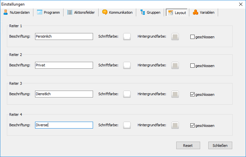Check geschlossen for Reiter 2

pos(192,65)
